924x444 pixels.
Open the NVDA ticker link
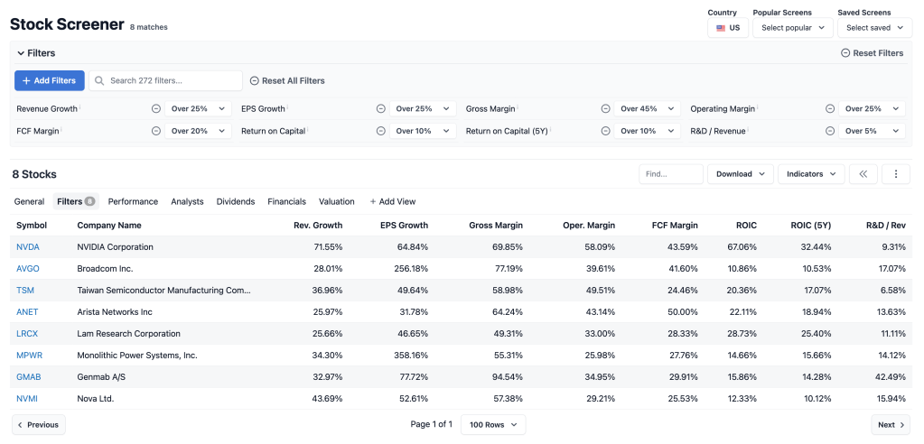28,247
